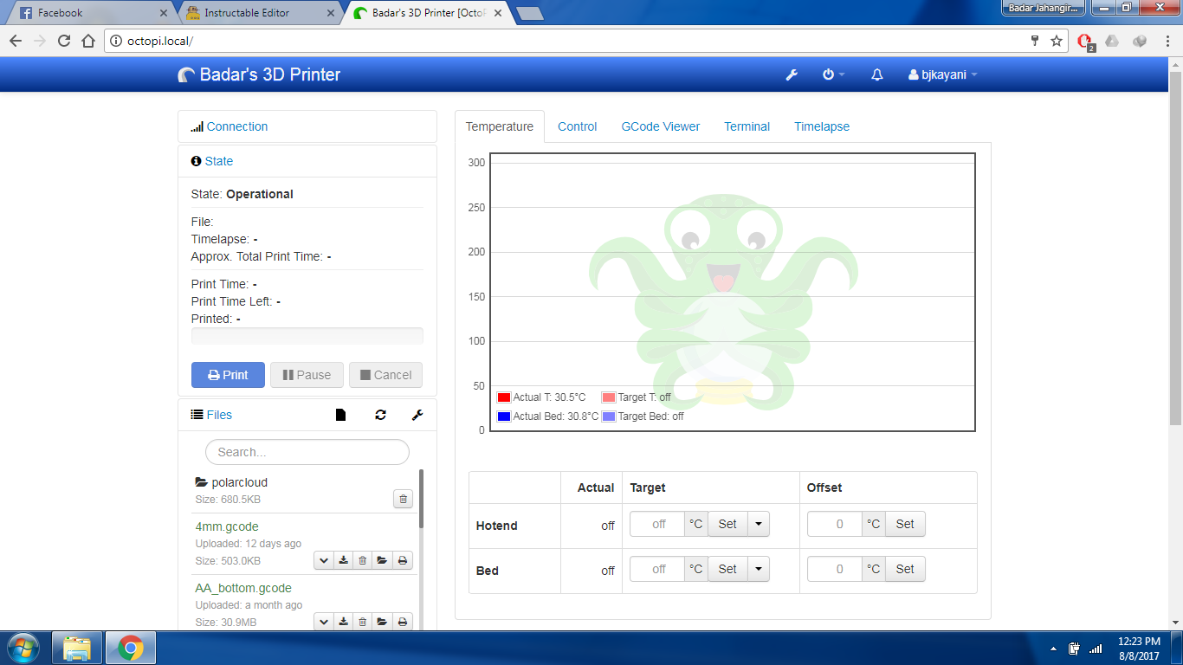
Task: Go to the Chrome home page
Action: click(88, 41)
